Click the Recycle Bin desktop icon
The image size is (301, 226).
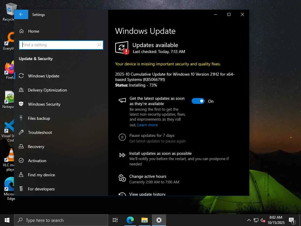click(9, 12)
